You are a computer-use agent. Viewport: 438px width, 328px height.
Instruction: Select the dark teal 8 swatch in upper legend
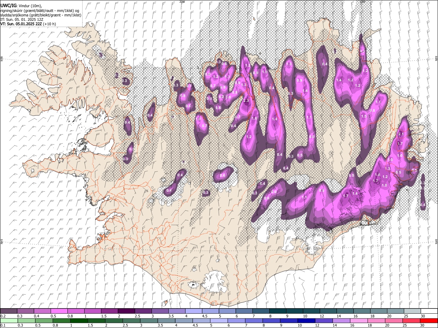tap(278, 311)
